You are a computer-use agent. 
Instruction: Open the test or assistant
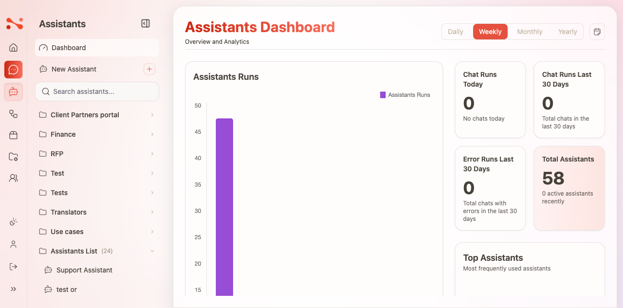pos(67,290)
